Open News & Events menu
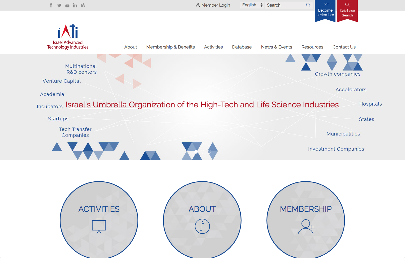Screen dimensions: 405x258 tap(277, 47)
